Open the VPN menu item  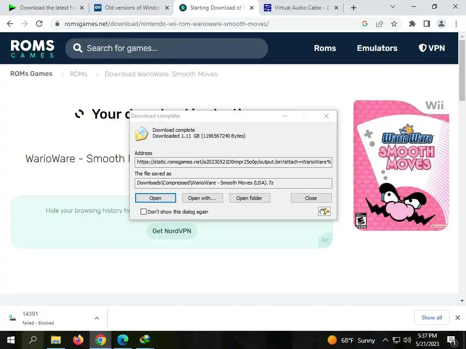pyautogui.click(x=431, y=48)
